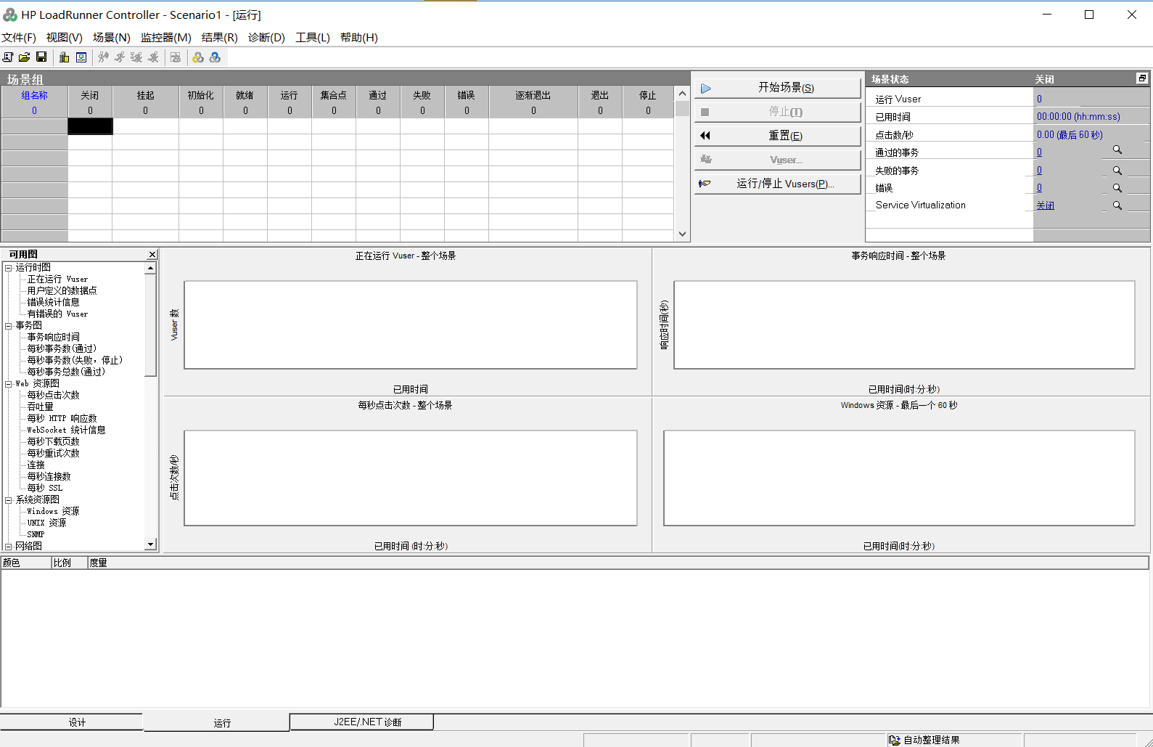Click the 失败的事务 count link
The height and width of the screenshot is (747, 1153).
coord(1039,171)
